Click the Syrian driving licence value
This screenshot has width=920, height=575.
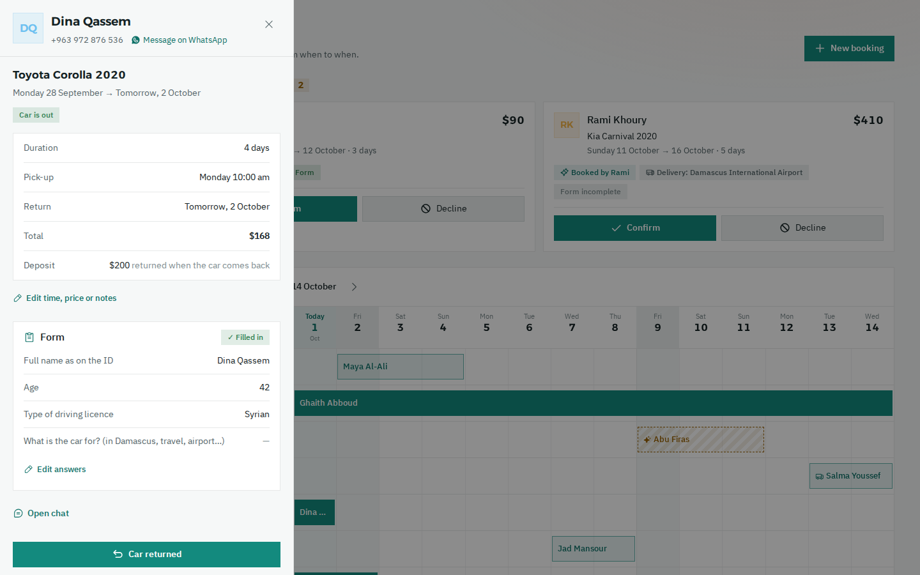257,415
